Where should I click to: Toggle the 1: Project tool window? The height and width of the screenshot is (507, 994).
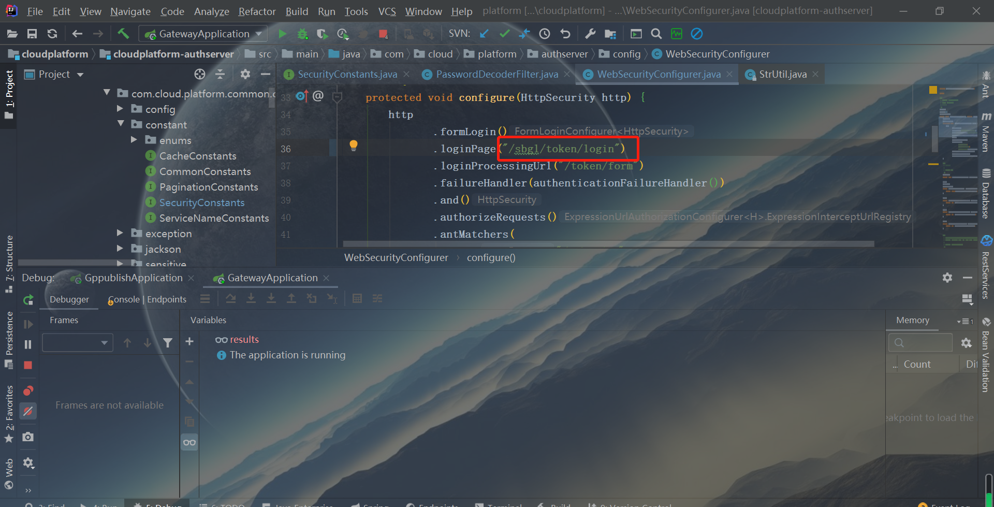[x=9, y=94]
